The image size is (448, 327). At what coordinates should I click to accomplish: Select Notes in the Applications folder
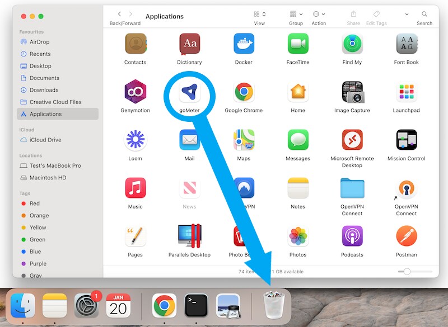pyautogui.click(x=298, y=188)
